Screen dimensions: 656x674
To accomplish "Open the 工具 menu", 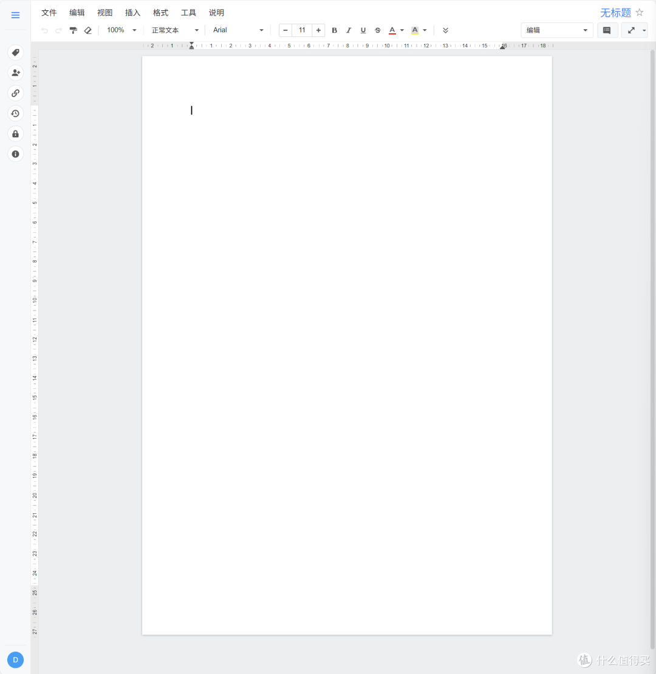I will coord(188,13).
